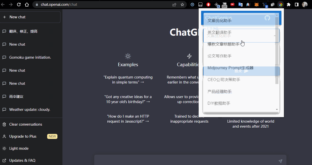This screenshot has width=312, height=165.
Task: Click the dropdown list scrollbar thumb
Action: [277, 50]
